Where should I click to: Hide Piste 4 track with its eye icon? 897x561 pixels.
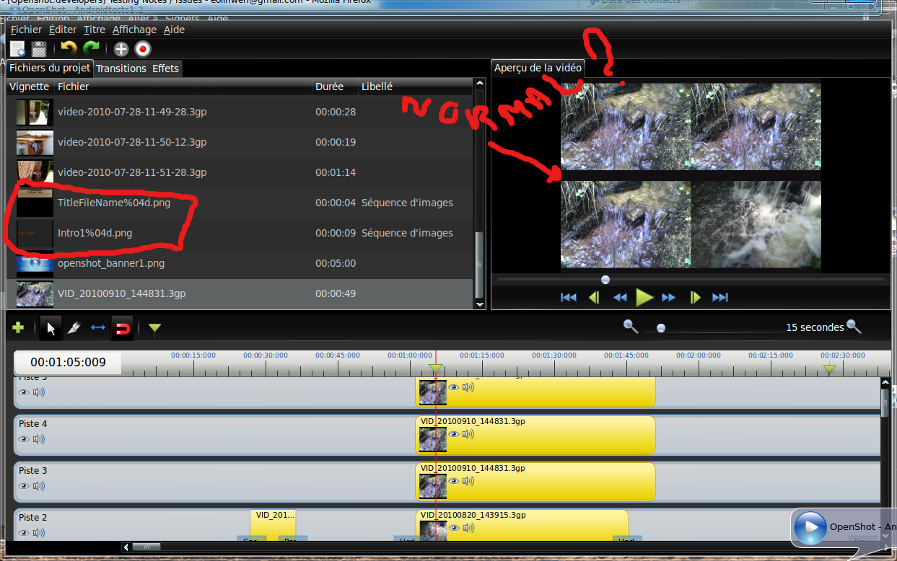24,439
